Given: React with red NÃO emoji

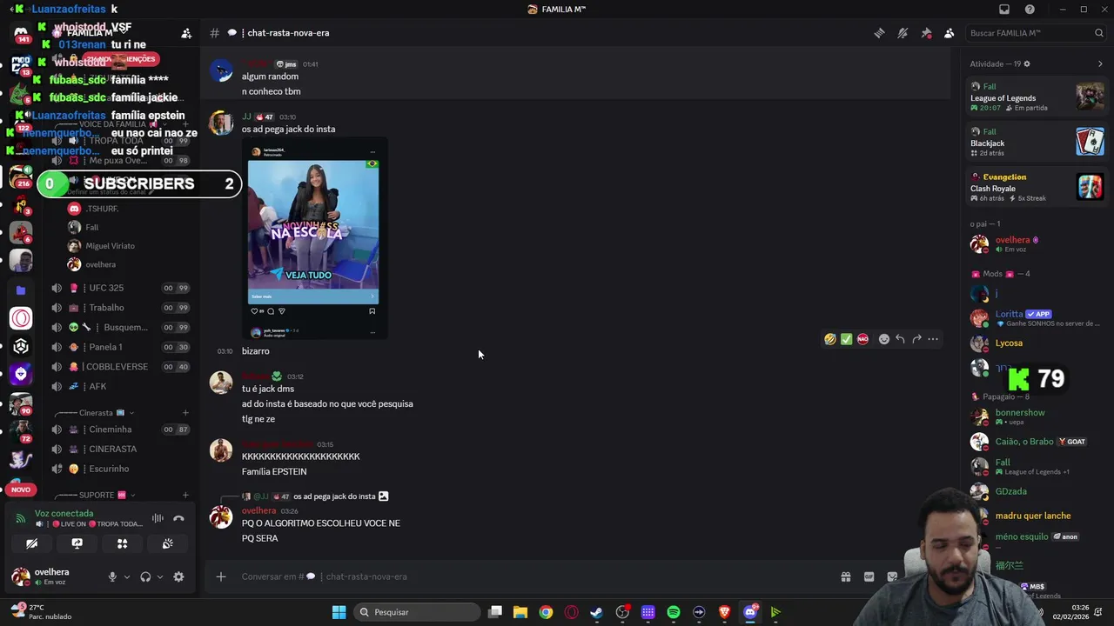Looking at the screenshot, I should tap(862, 339).
